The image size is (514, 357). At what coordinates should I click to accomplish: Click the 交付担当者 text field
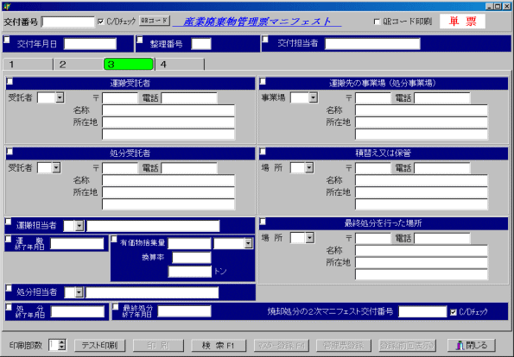[372, 43]
